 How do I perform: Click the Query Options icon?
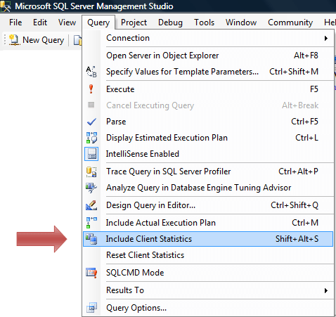[91, 308]
